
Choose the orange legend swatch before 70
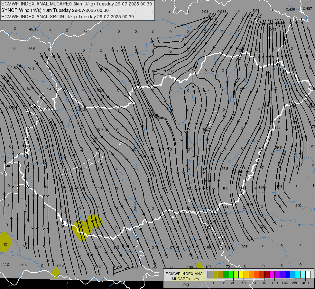point(251,275)
